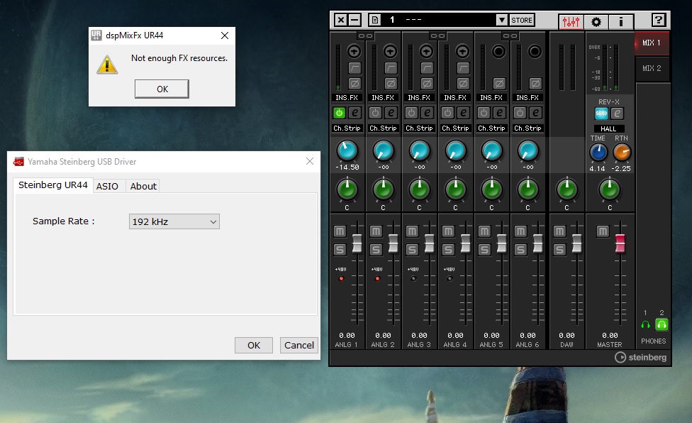Toggle the ANLG 2 input gain switch icon
The height and width of the screenshot is (423, 692).
click(390, 52)
